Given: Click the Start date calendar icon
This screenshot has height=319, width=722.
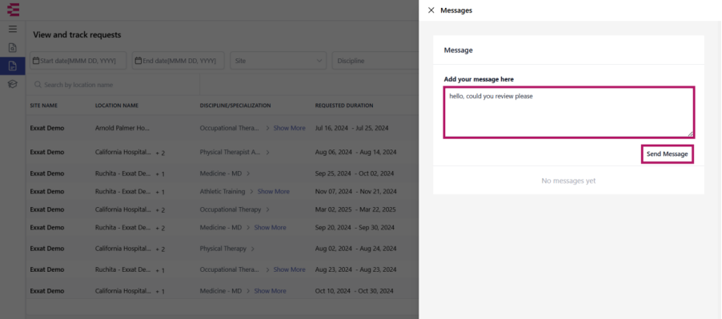Looking at the screenshot, I should pos(36,61).
